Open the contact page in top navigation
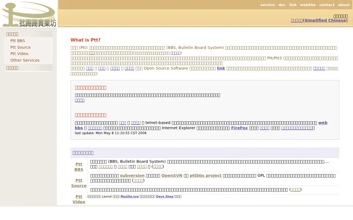The height and width of the screenshot is (220, 353). (x=327, y=5)
